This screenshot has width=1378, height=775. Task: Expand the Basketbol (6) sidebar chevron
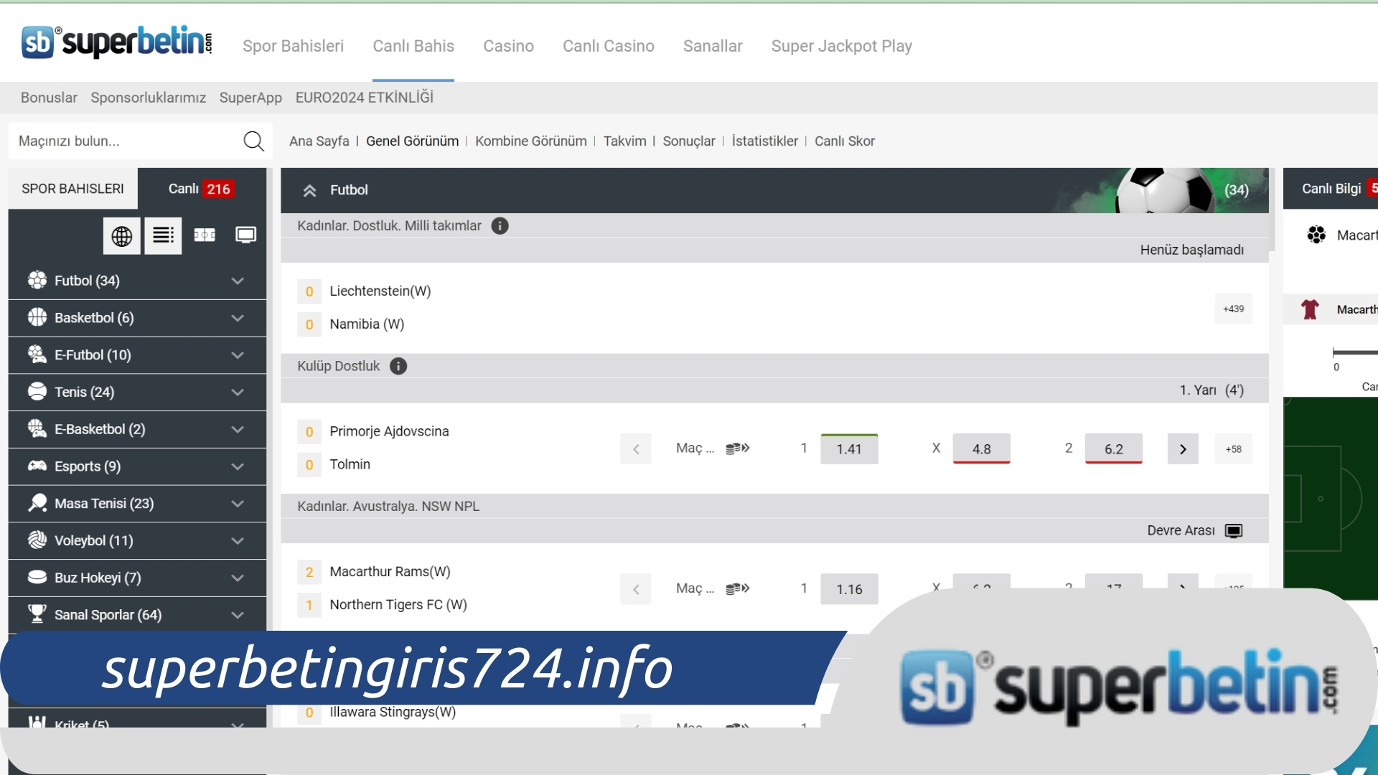(238, 318)
